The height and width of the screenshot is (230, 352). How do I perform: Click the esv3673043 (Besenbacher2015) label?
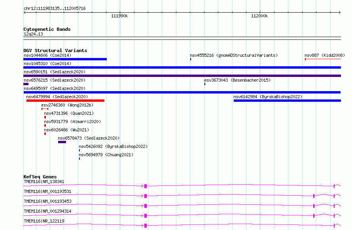tap(237, 80)
